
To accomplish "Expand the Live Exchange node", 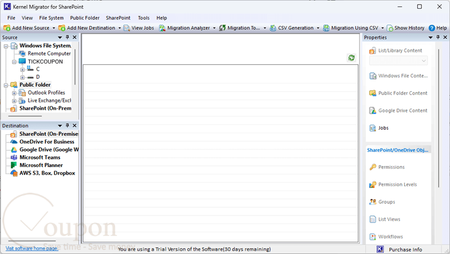I will pos(14,101).
